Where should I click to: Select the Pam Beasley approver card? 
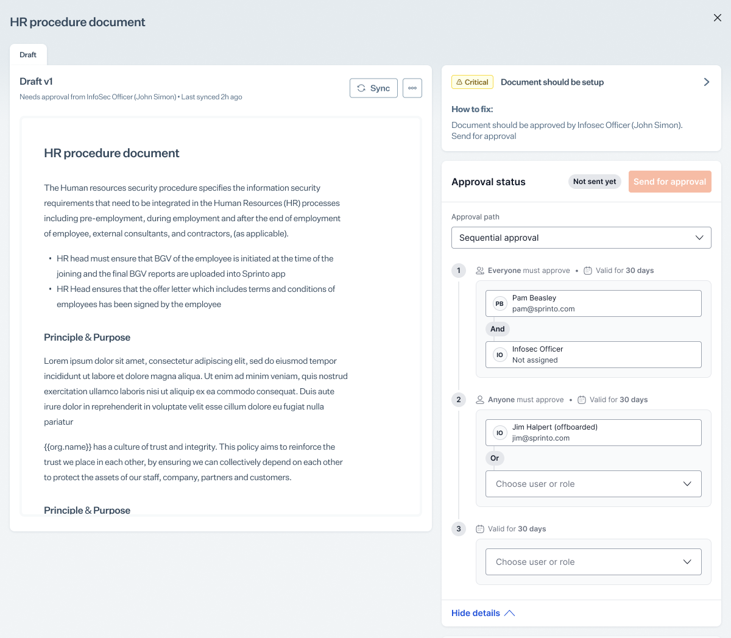tap(593, 303)
